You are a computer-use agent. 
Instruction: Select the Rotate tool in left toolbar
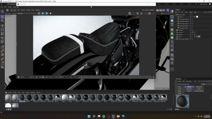tap(2, 30)
